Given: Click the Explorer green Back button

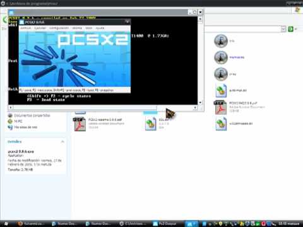Looking at the screenshot, I should point(4,20).
